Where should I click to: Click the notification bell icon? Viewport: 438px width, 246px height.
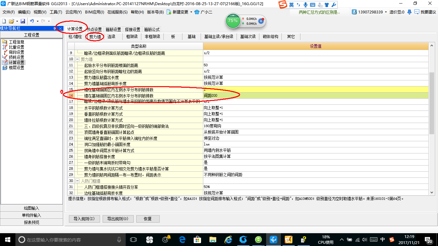(x=409, y=12)
